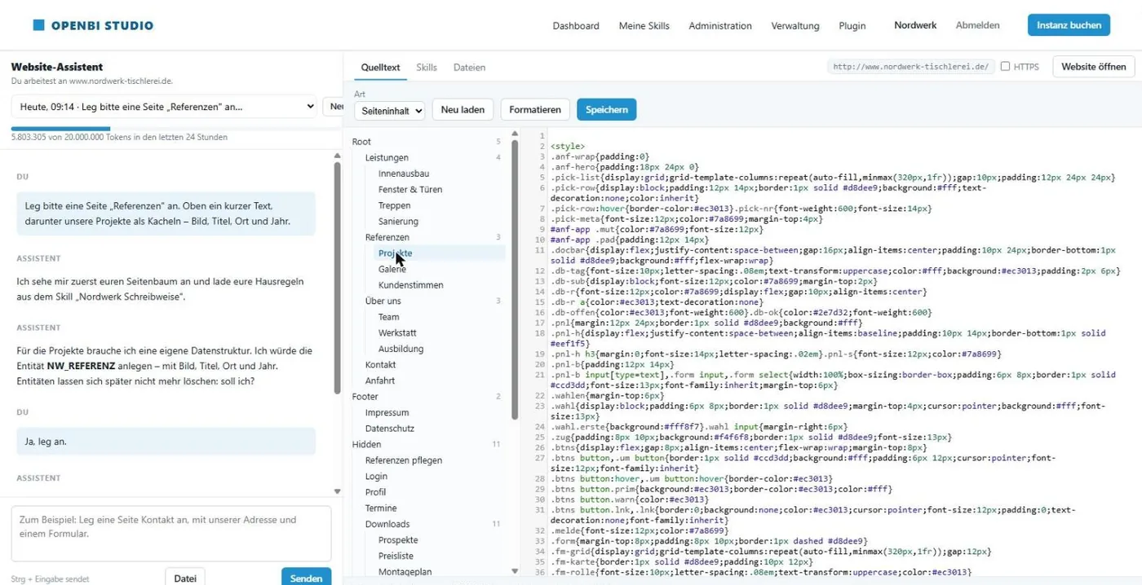Select the Werkstatt page
This screenshot has height=585, width=1142.
pos(397,332)
